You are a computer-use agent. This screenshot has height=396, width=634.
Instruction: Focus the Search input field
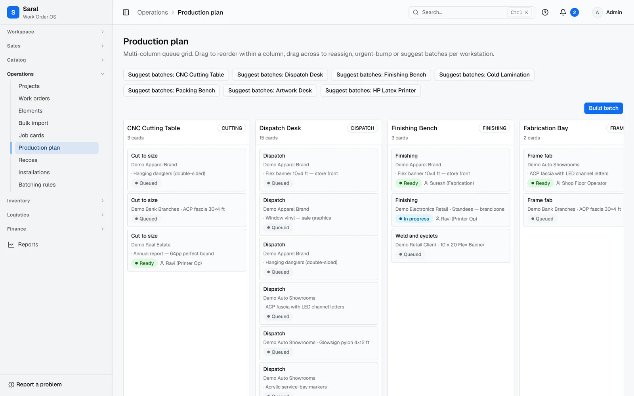(472, 12)
